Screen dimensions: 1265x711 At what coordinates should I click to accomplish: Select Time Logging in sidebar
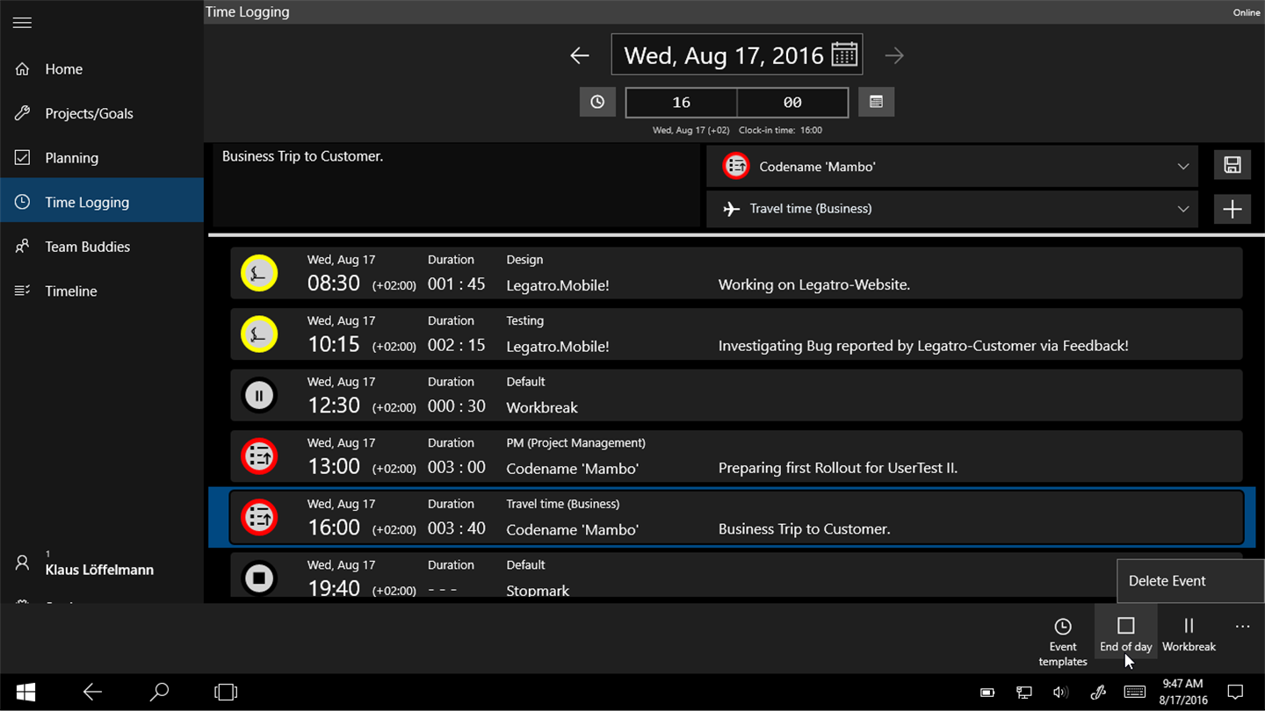point(102,202)
